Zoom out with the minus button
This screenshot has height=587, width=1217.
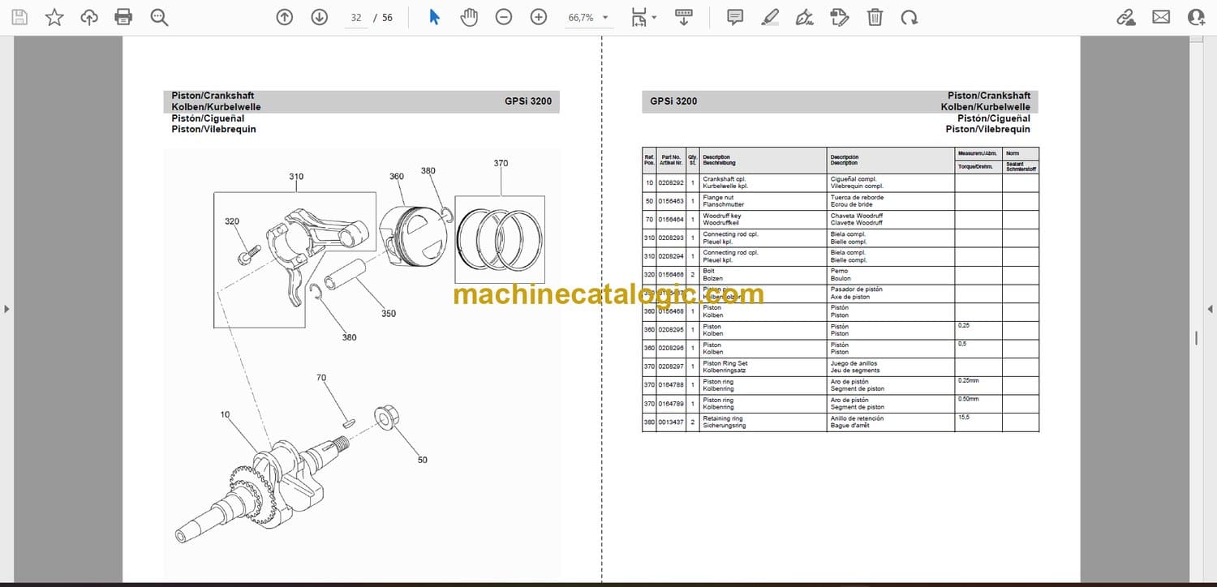click(504, 17)
